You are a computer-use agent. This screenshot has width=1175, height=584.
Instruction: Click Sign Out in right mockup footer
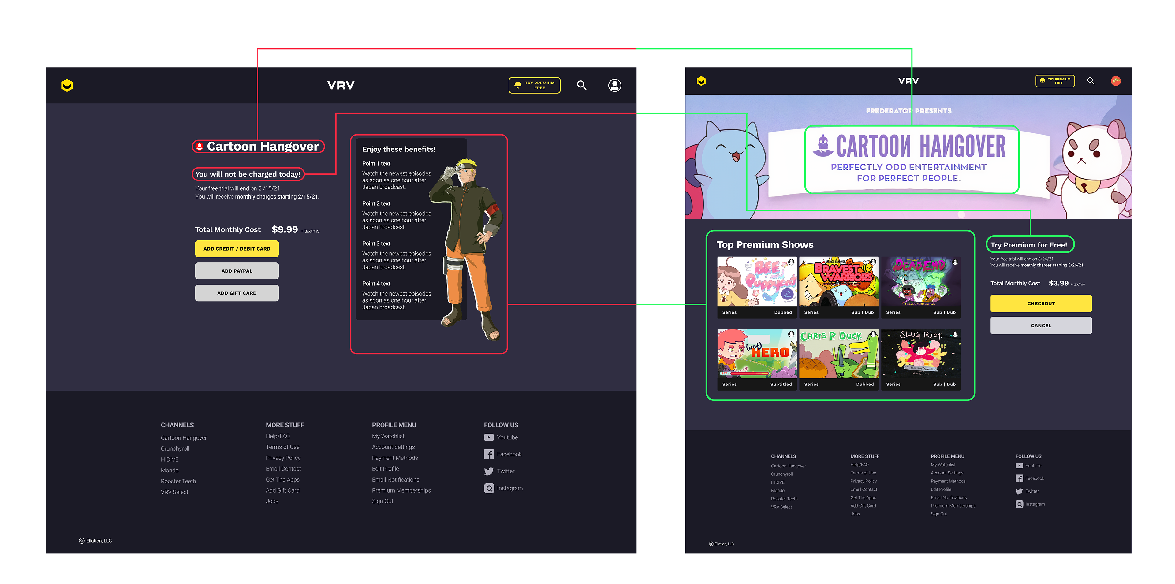pyautogui.click(x=938, y=514)
